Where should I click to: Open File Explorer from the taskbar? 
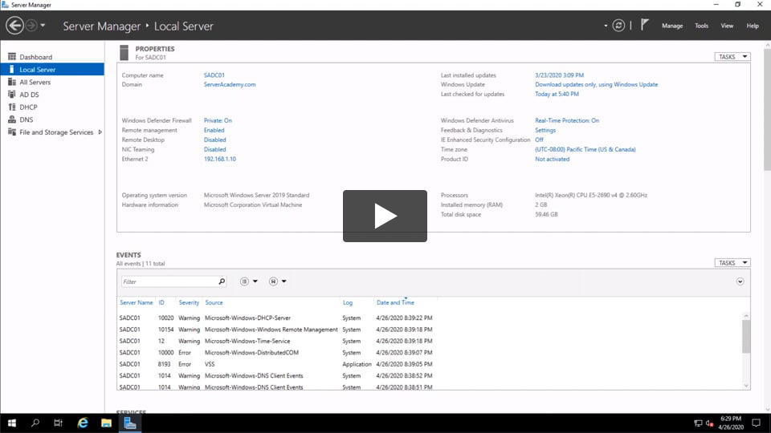pyautogui.click(x=105, y=423)
